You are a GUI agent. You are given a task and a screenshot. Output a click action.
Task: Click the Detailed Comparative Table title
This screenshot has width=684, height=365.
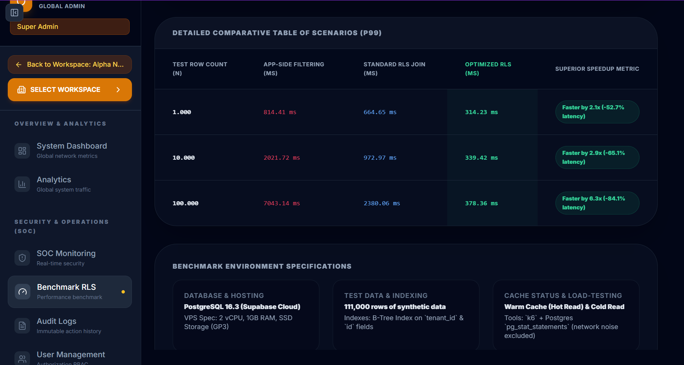tap(277, 33)
